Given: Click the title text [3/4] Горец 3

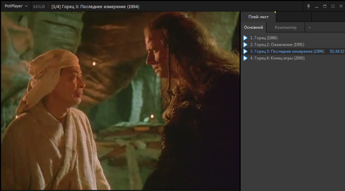Looking at the screenshot, I should [95, 6].
